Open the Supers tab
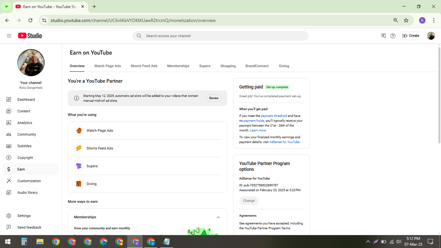The image size is (441, 248). [205, 66]
